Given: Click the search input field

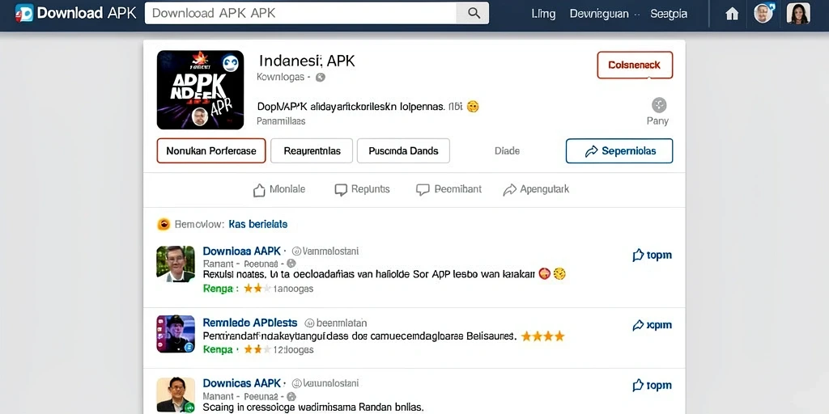Looking at the screenshot, I should (301, 13).
